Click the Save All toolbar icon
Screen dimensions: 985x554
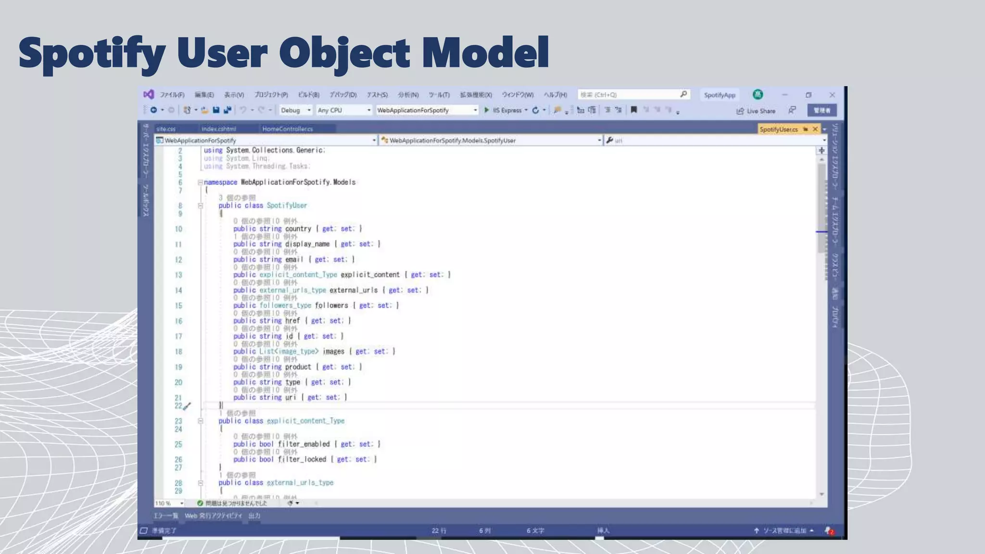coord(227,110)
